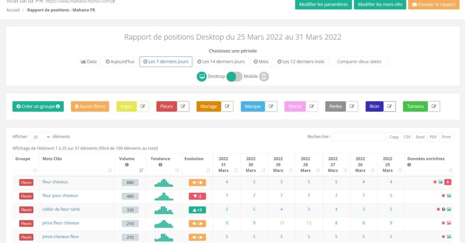Screen dimensions: 465x243
Task: Click the map pin icon on fleur cheveux row
Action: point(448,182)
